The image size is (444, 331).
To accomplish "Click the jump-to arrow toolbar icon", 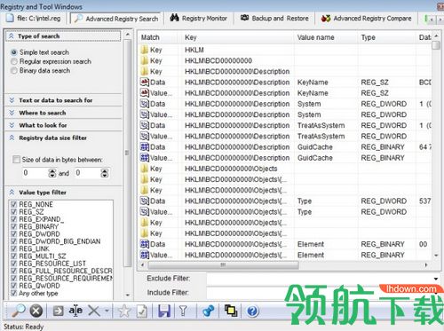I will (58, 311).
